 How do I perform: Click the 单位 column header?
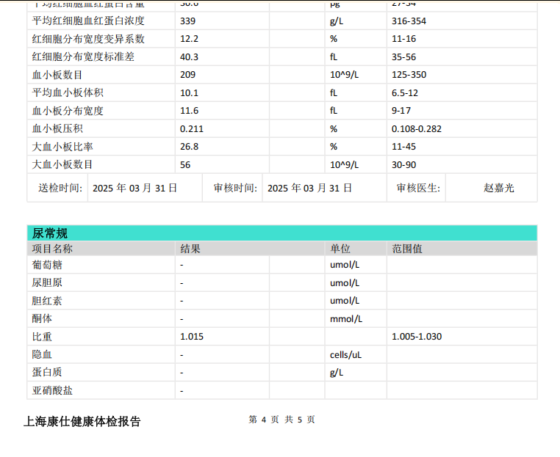click(340, 249)
